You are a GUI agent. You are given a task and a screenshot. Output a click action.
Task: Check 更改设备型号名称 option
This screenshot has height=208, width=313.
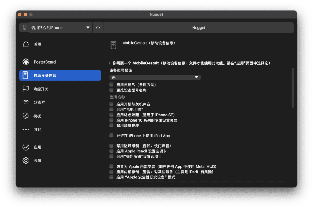[x=112, y=90]
